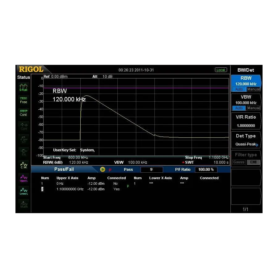Click the TRIG Free status icon

tap(23, 100)
